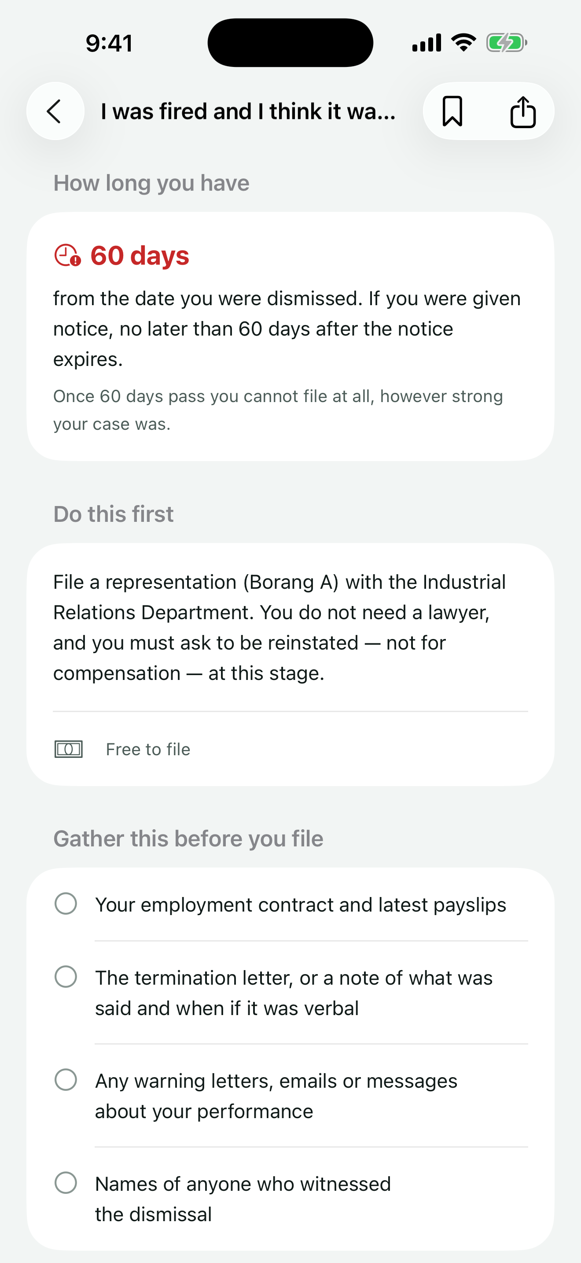Tick the warning letters and emails item
This screenshot has height=1263, width=581.
(66, 1080)
